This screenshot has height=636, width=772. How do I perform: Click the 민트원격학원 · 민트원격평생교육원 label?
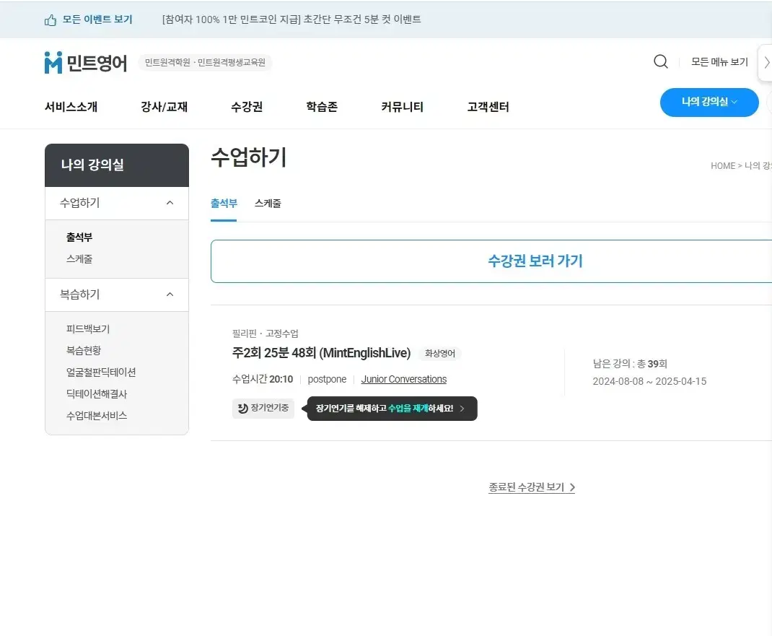(205, 63)
